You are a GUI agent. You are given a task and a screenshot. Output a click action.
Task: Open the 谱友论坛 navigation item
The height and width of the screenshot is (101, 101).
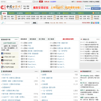tap(66, 13)
